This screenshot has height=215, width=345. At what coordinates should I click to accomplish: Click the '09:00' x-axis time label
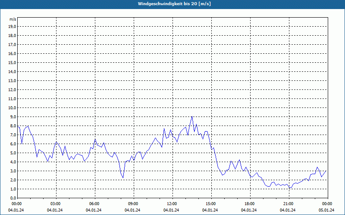134,204
